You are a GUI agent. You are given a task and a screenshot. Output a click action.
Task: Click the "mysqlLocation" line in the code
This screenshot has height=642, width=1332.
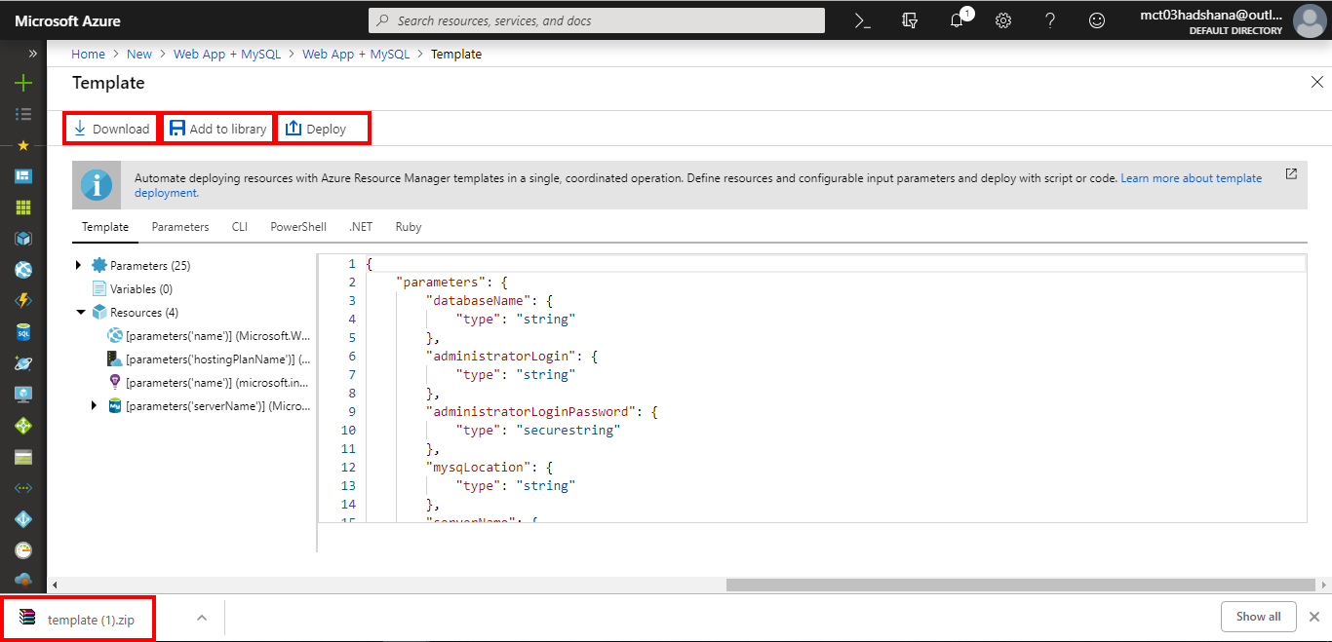tap(490, 468)
